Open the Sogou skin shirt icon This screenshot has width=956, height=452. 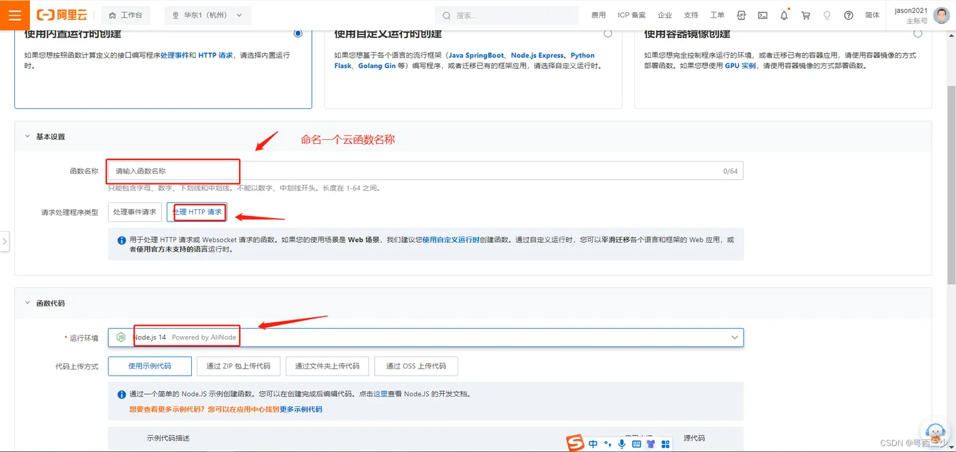[x=651, y=444]
